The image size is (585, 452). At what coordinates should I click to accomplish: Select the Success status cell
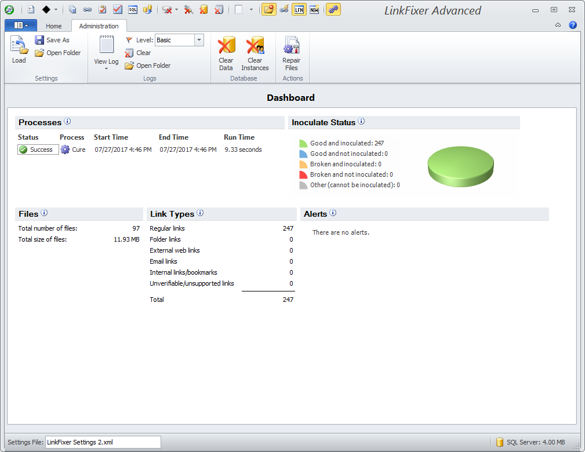tap(38, 150)
